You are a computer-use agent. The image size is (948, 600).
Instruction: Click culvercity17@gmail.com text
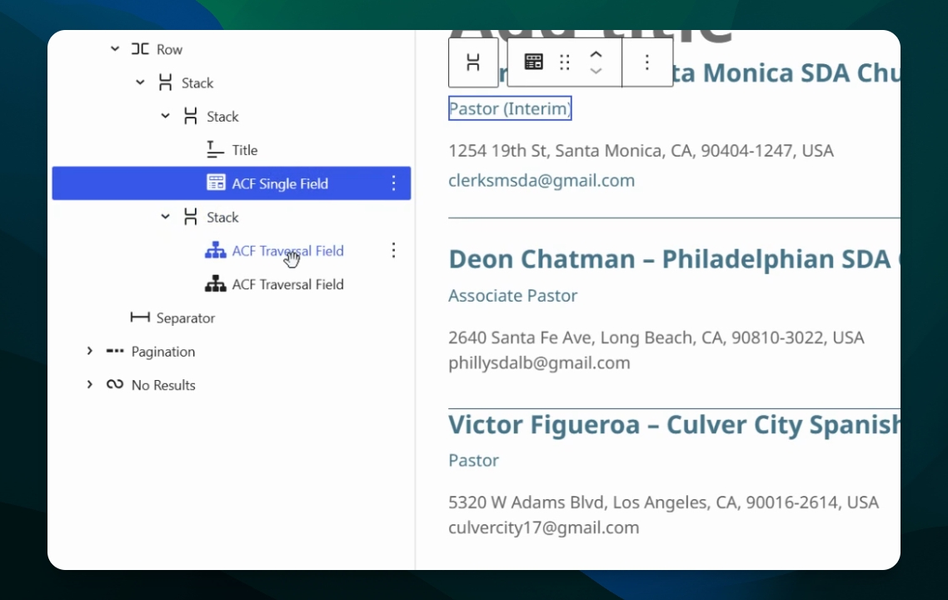[x=543, y=527]
